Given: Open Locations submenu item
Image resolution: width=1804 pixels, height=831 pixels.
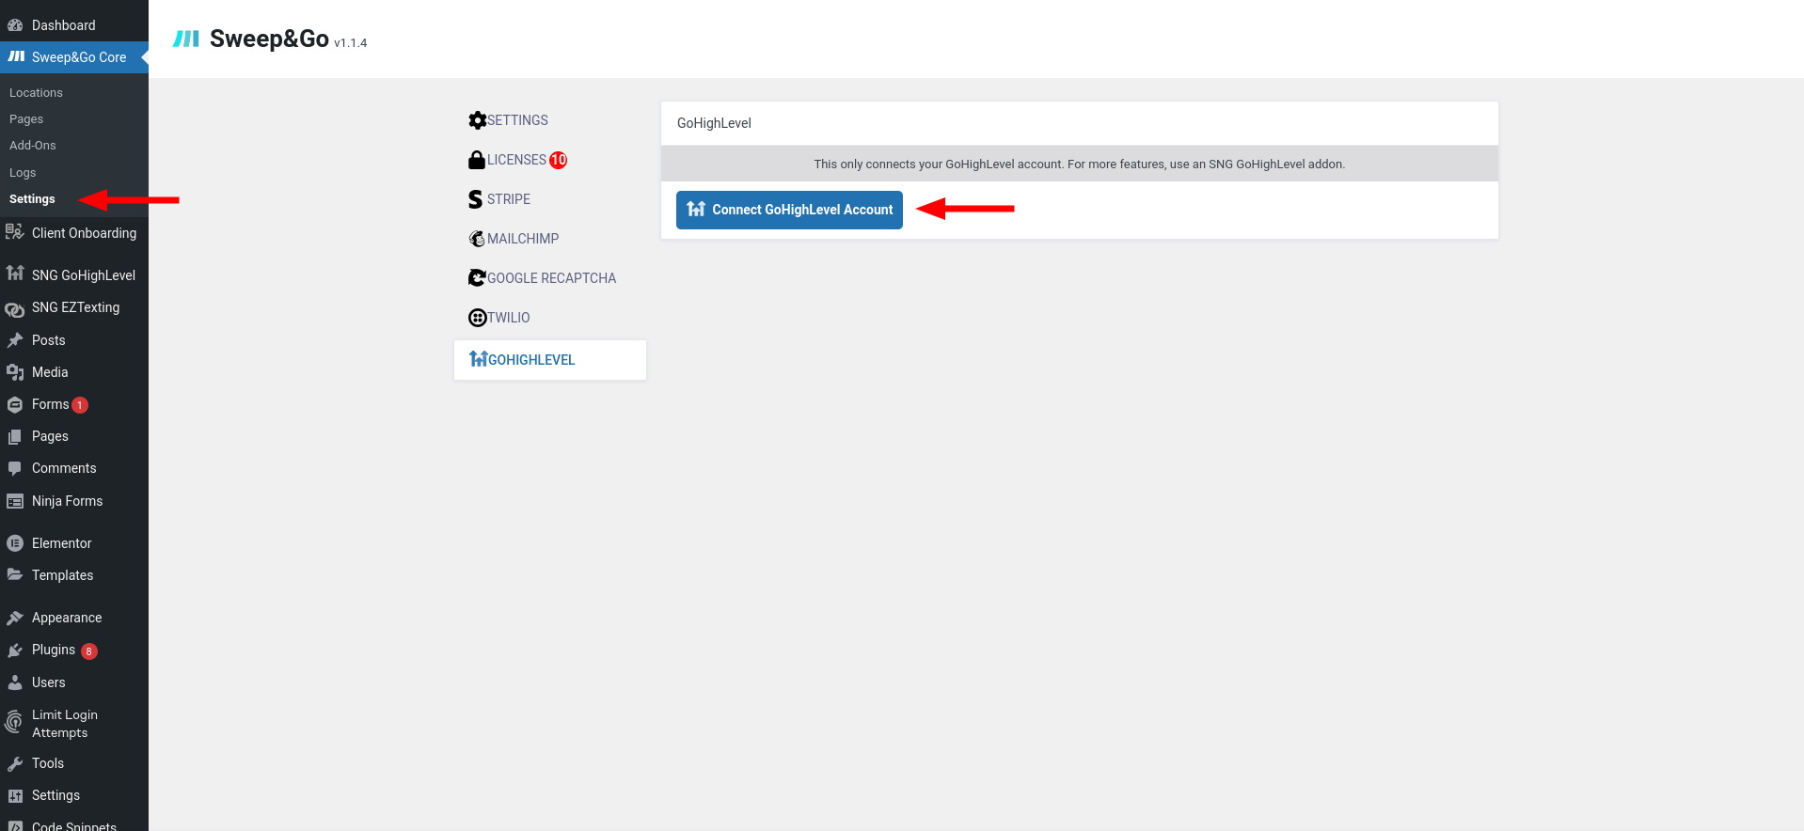Looking at the screenshot, I should click(x=36, y=92).
